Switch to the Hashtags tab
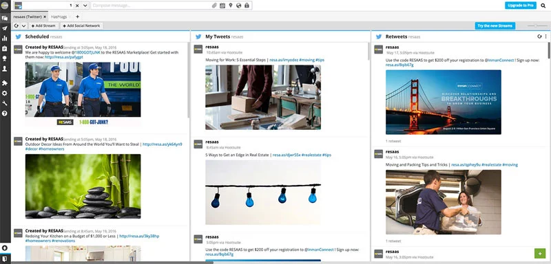 (x=59, y=16)
